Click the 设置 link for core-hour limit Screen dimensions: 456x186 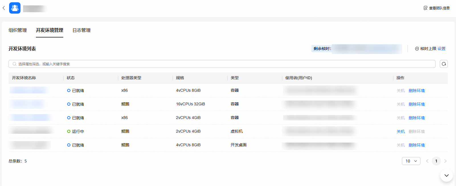point(441,49)
